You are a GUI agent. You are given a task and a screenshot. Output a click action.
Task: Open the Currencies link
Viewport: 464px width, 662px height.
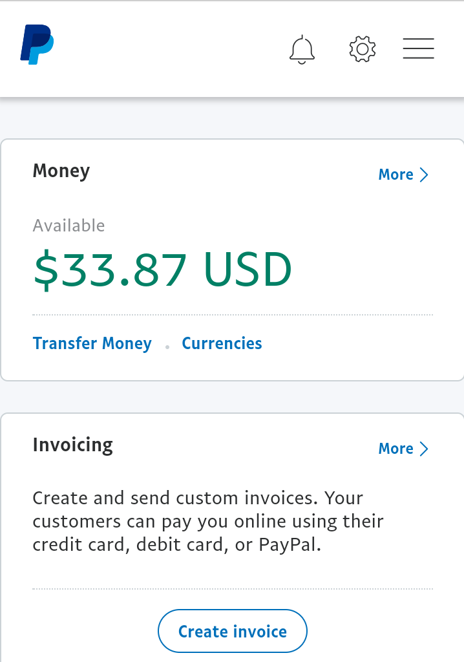(222, 343)
